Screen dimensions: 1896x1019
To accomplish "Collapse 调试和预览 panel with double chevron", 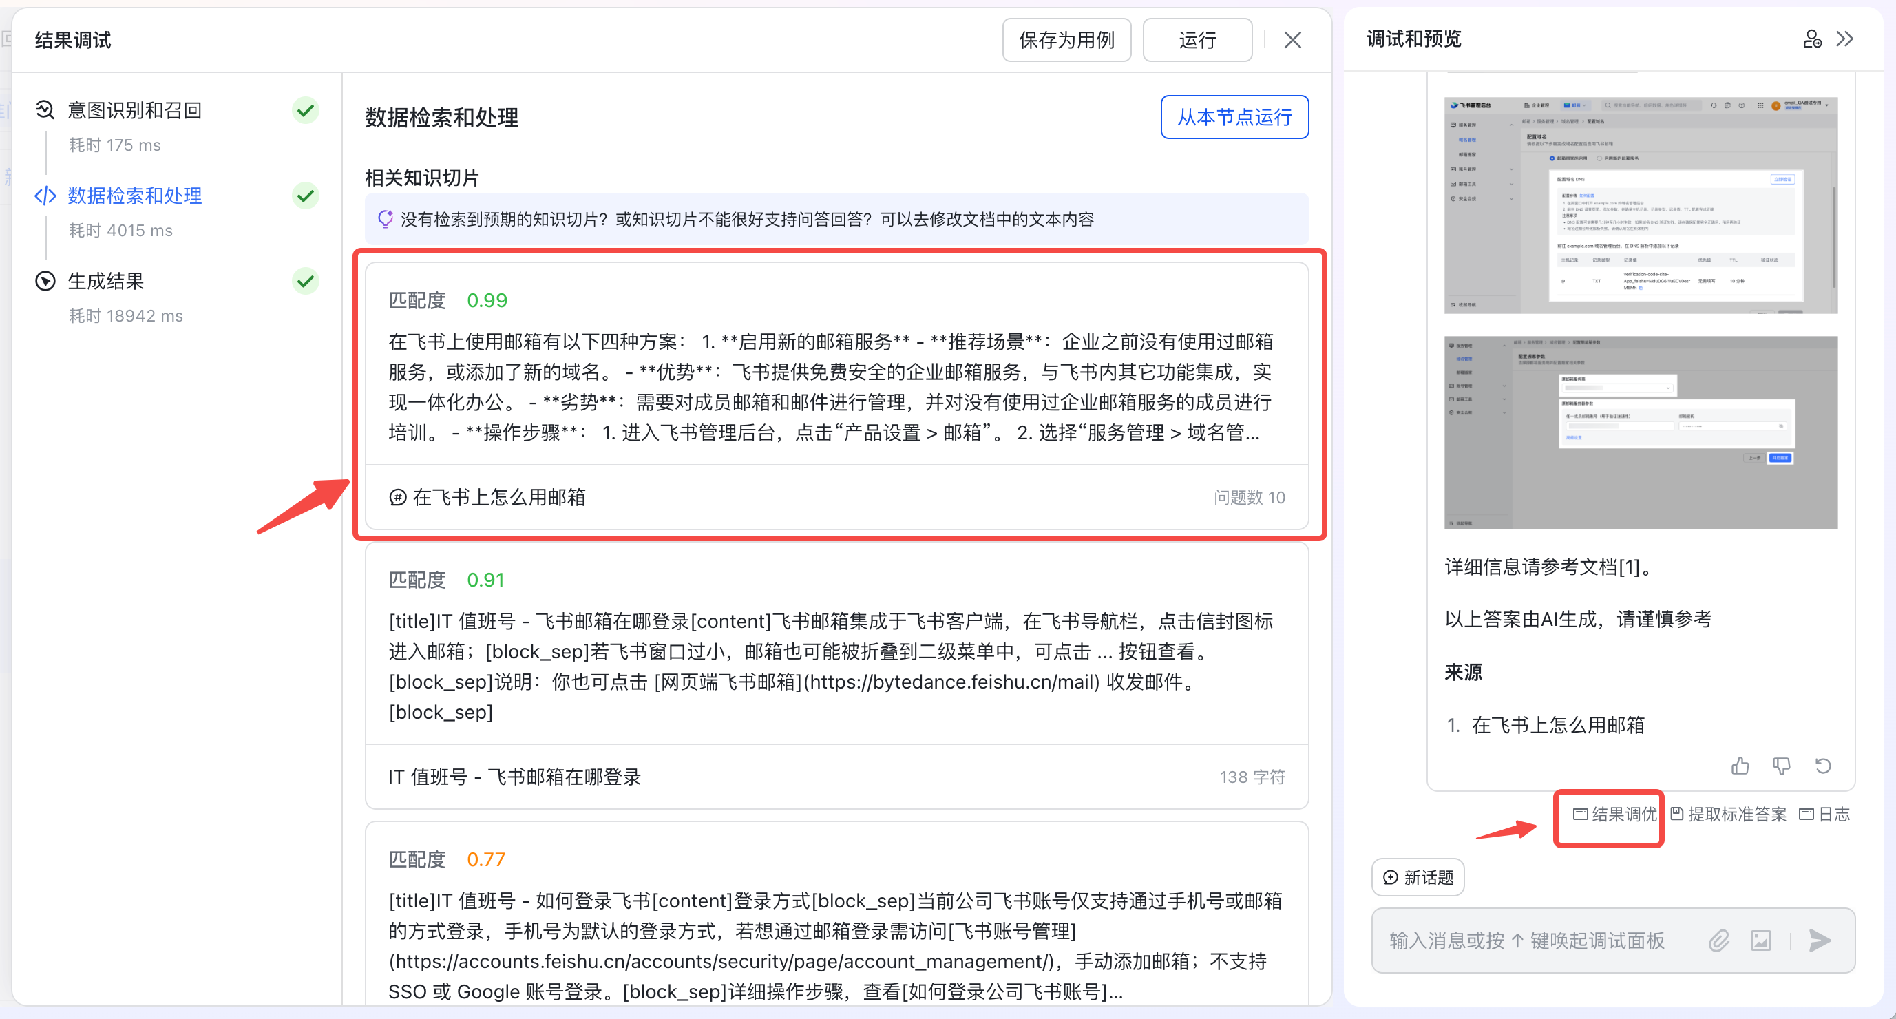I will coord(1844,39).
